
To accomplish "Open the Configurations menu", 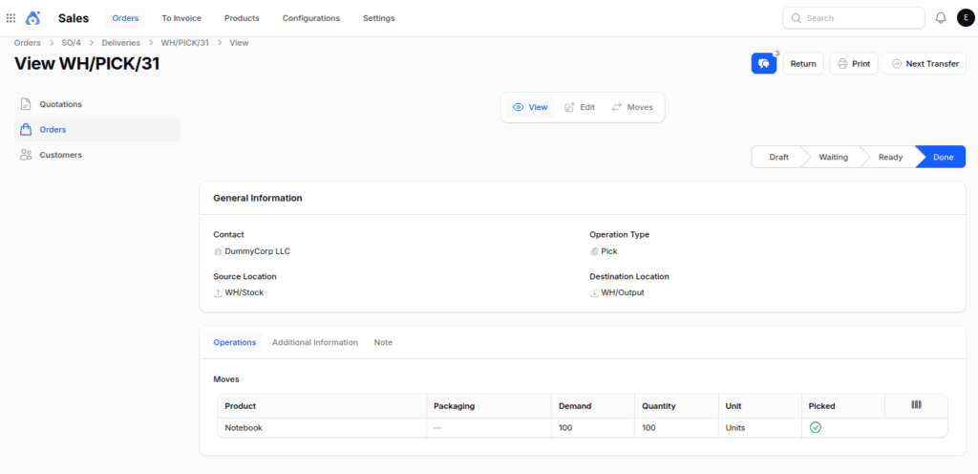I will [310, 18].
